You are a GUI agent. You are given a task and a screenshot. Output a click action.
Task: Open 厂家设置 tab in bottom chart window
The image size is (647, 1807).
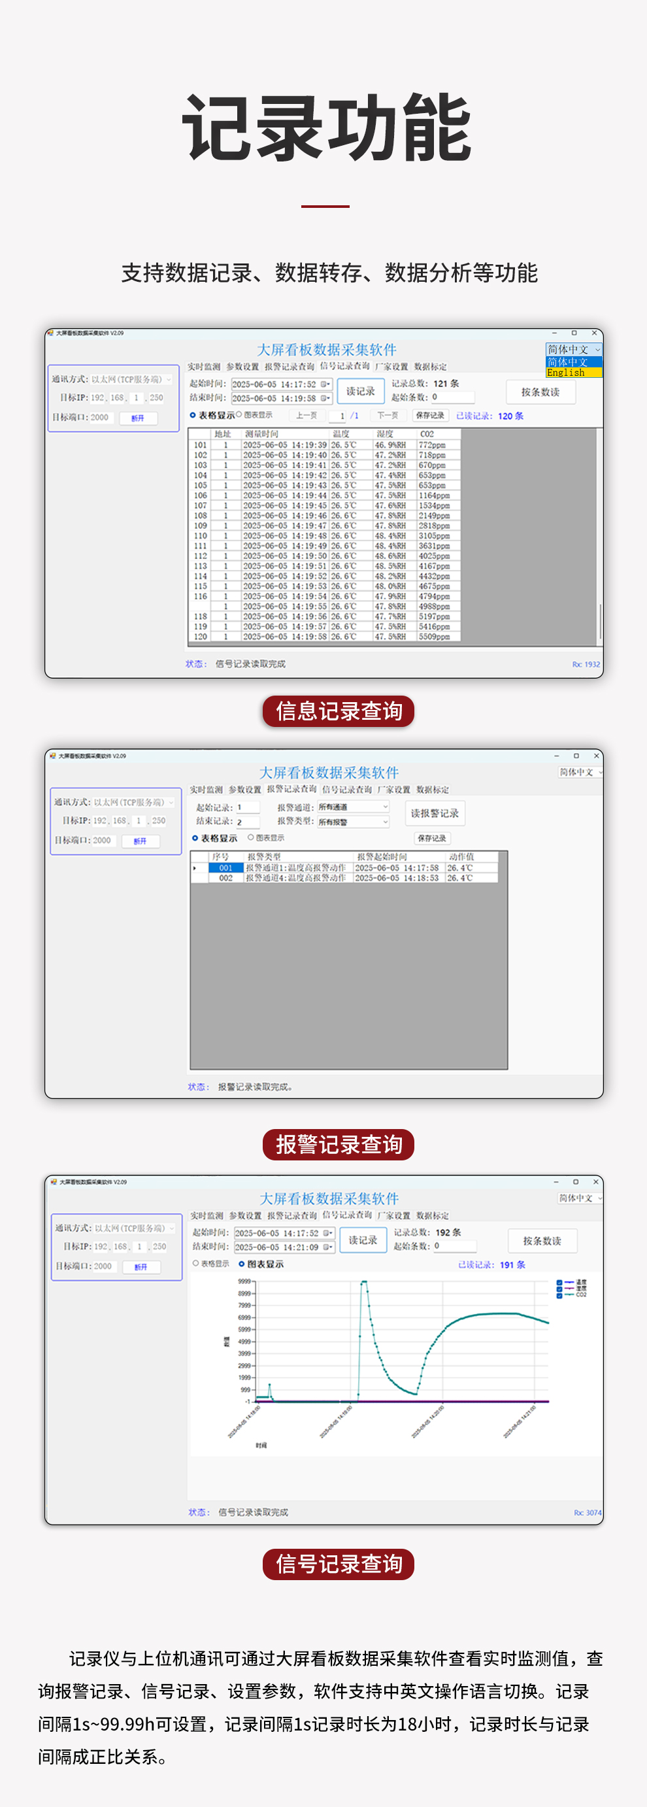click(393, 1215)
